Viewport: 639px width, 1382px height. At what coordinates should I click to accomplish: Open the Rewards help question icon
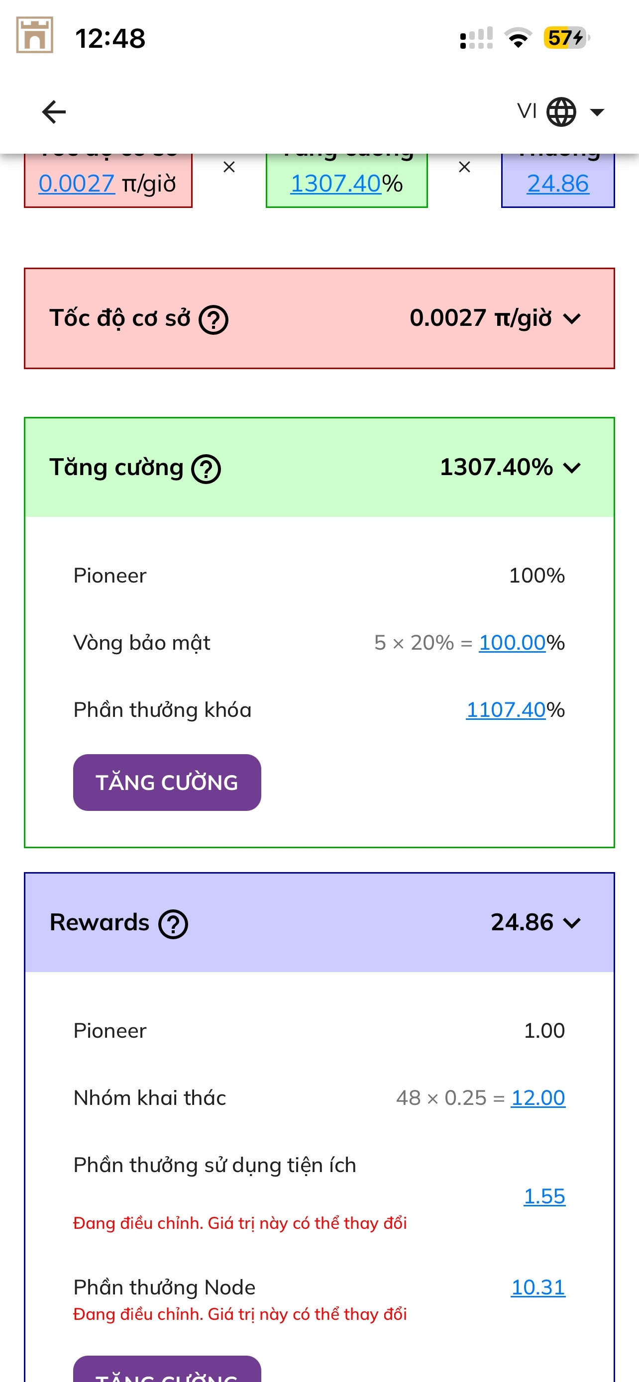[x=173, y=924]
